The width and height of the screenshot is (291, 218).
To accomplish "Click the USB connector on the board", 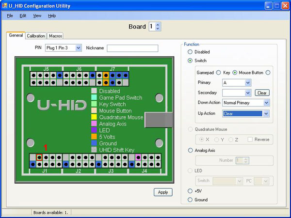I will [x=159, y=120].
